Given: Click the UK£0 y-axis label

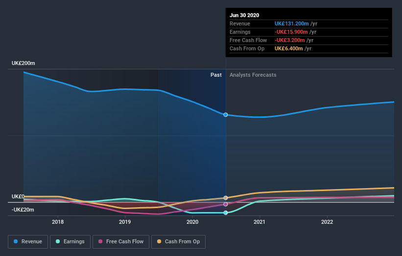Looking at the screenshot, I should pyautogui.click(x=18, y=197).
